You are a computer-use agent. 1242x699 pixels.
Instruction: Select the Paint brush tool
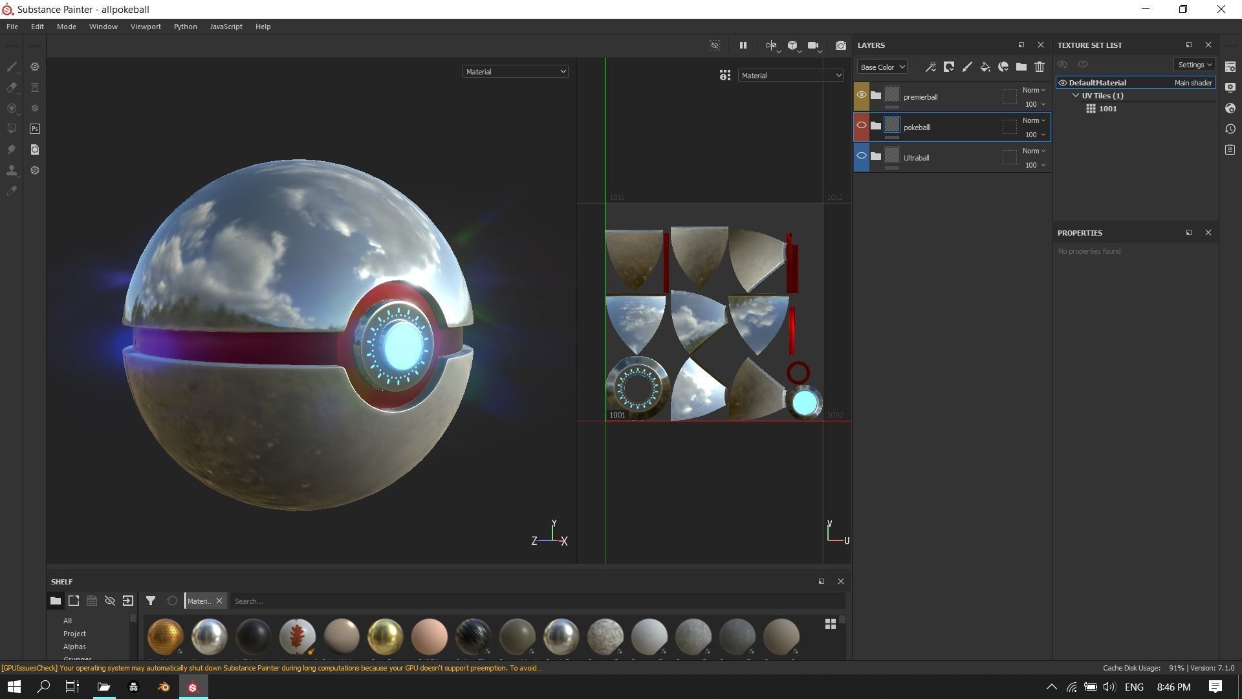(12, 67)
